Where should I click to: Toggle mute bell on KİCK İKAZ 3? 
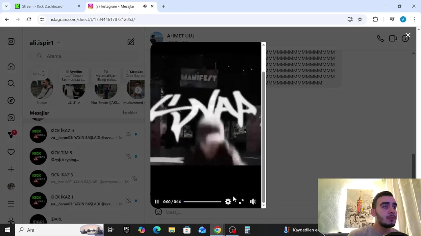point(135,178)
